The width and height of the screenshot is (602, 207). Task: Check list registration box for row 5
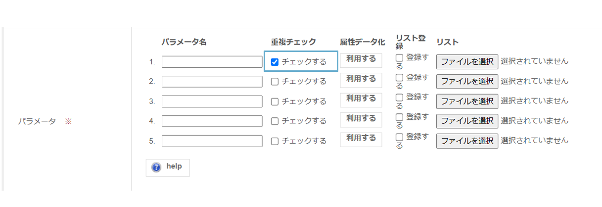(x=400, y=137)
